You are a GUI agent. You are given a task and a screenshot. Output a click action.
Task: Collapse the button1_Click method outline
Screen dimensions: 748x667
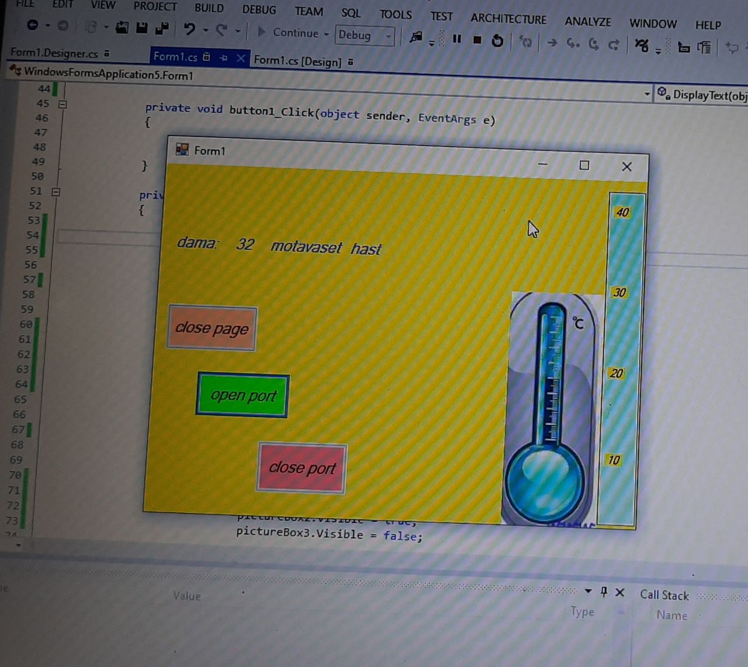pyautogui.click(x=63, y=105)
